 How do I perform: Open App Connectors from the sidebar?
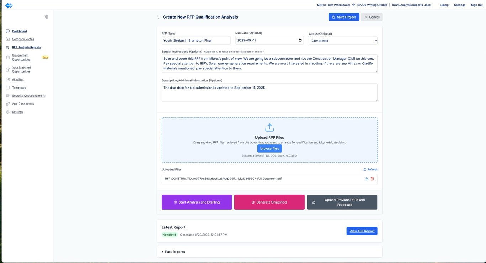(23, 104)
